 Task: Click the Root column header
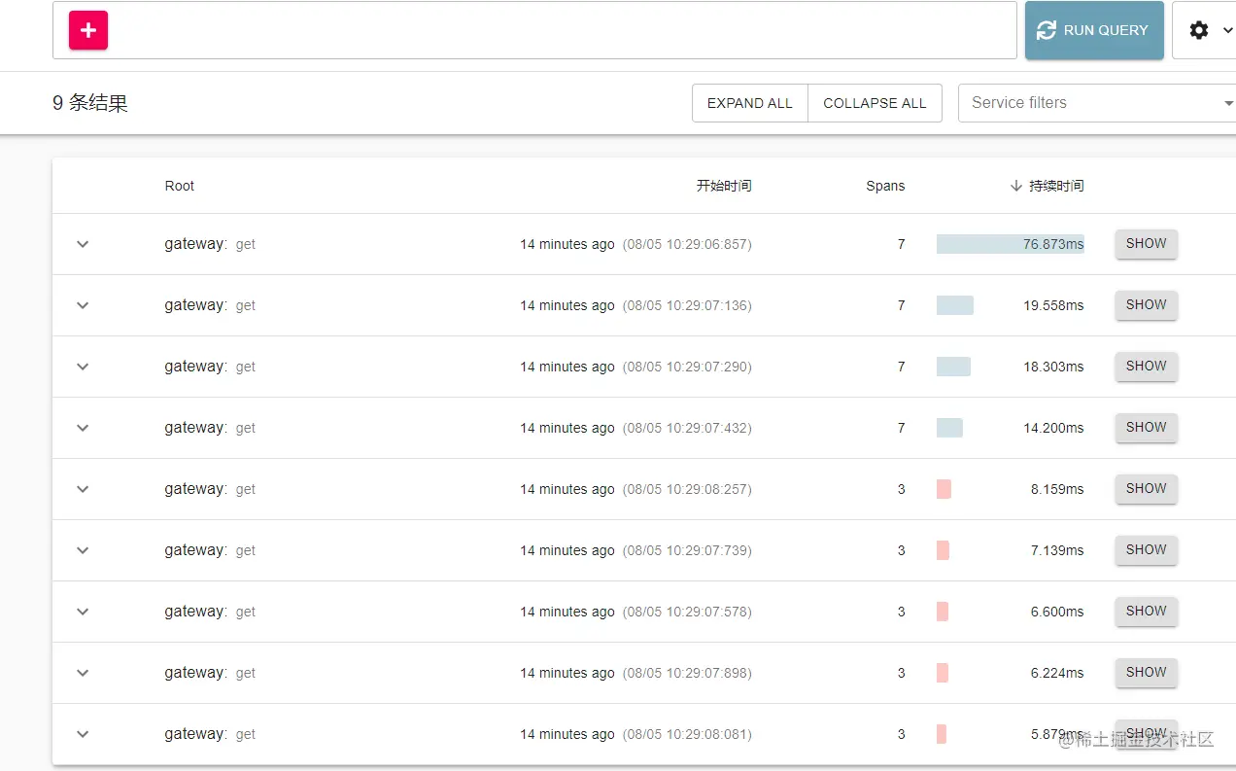(x=180, y=186)
